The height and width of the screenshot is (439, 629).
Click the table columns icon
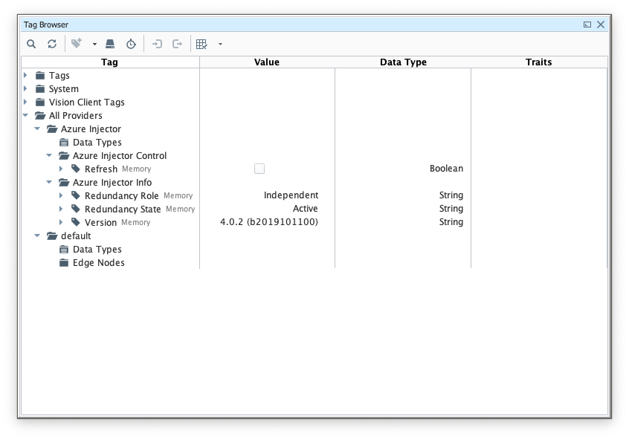[x=201, y=44]
